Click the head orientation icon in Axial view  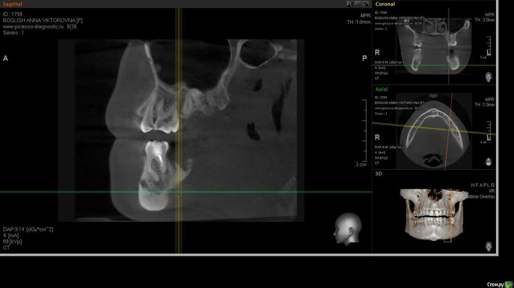pyautogui.click(x=489, y=162)
